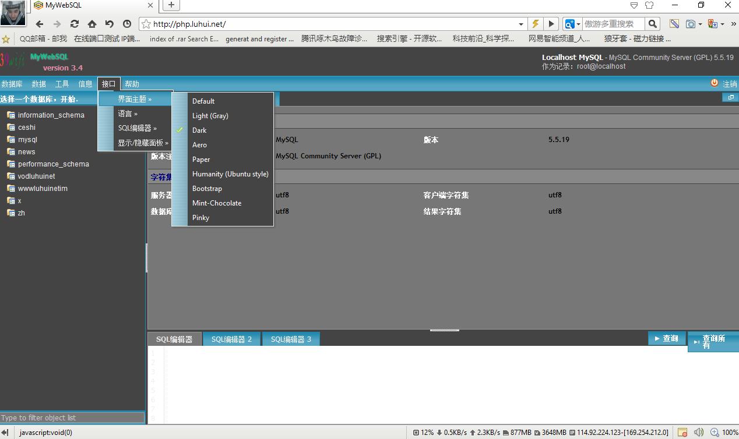This screenshot has width=739, height=439.
Task: Click the database icon beside mysql
Action: 11,139
